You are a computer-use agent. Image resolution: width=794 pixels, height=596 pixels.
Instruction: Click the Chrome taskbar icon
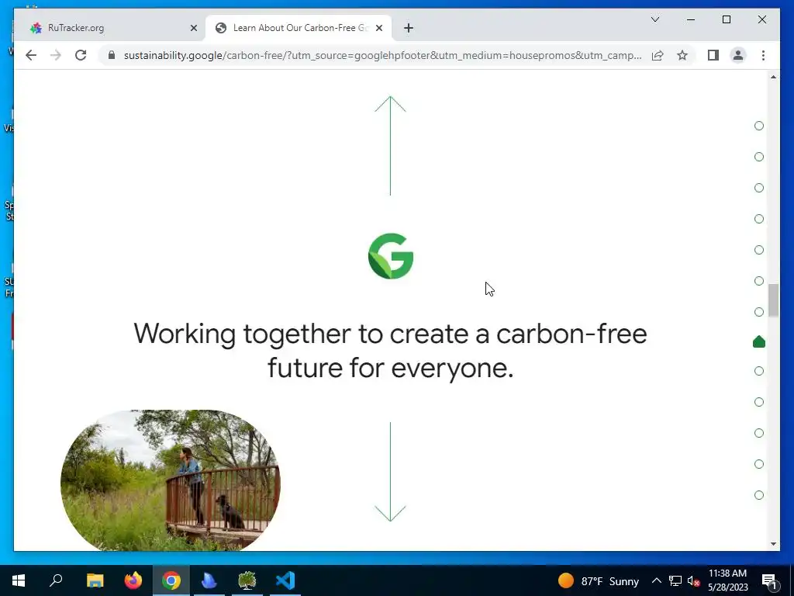tap(171, 580)
